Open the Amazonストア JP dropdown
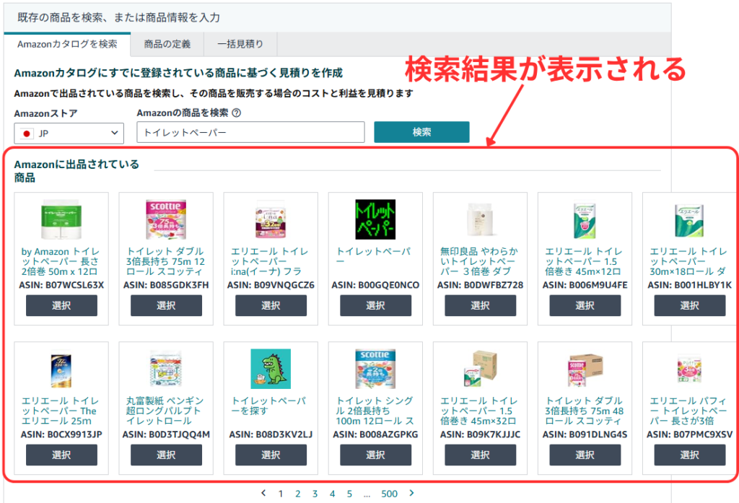739x503 pixels. point(69,134)
